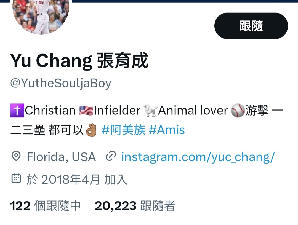
Task: Click the dark header banner strip
Action: [184, 1]
